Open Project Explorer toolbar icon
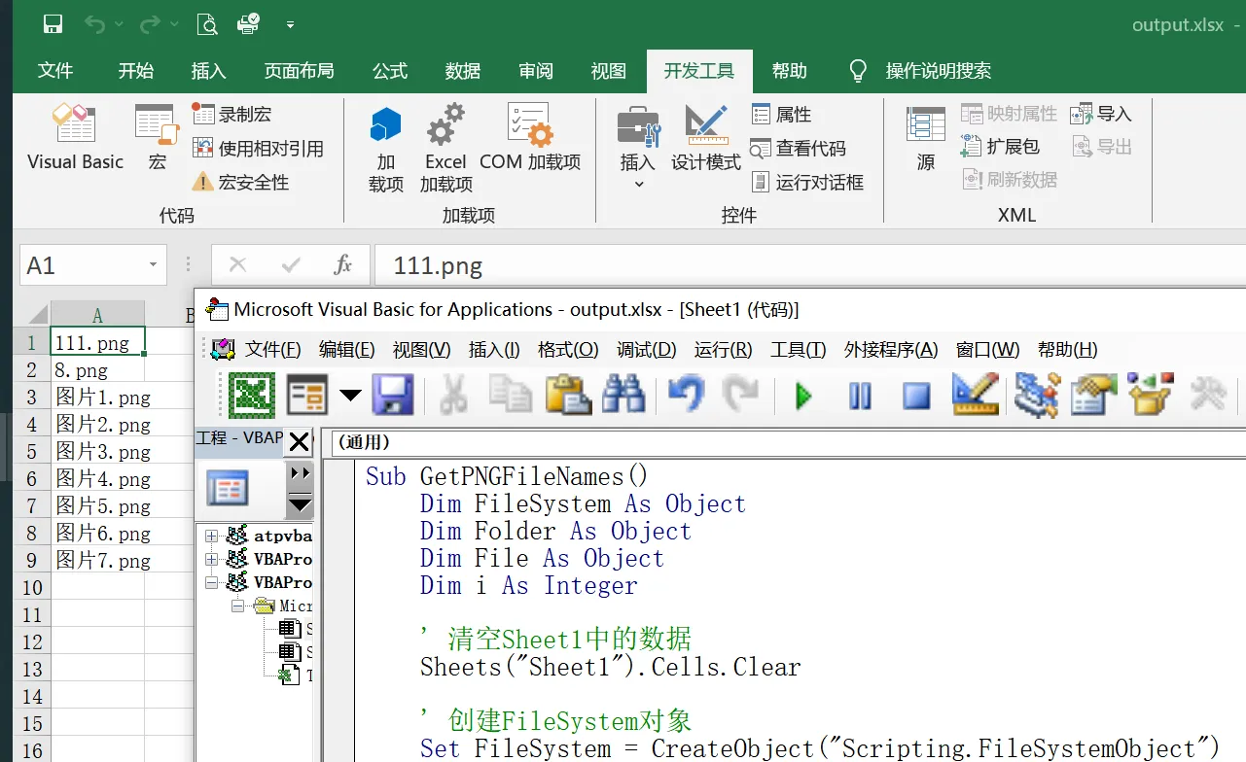This screenshot has height=762, width=1246. (x=1037, y=396)
